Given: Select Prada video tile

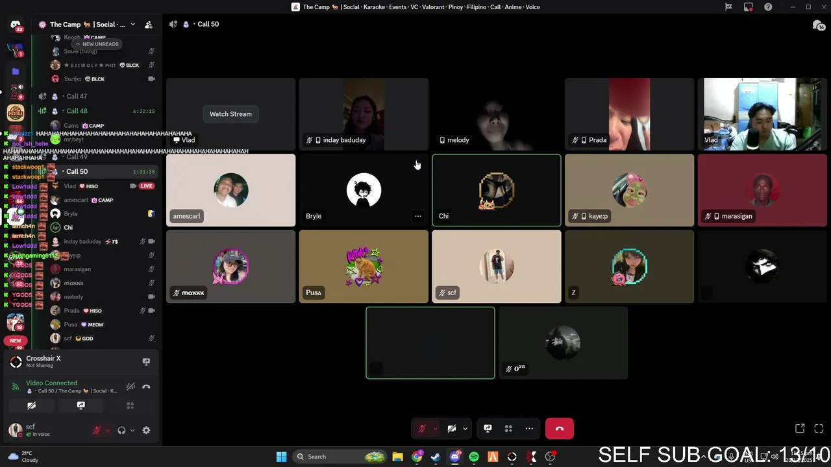Looking at the screenshot, I should tap(629, 114).
